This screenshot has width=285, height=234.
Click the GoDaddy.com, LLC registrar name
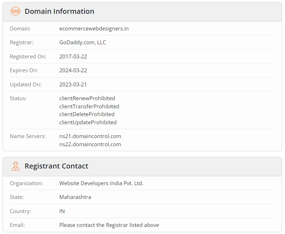click(x=82, y=42)
